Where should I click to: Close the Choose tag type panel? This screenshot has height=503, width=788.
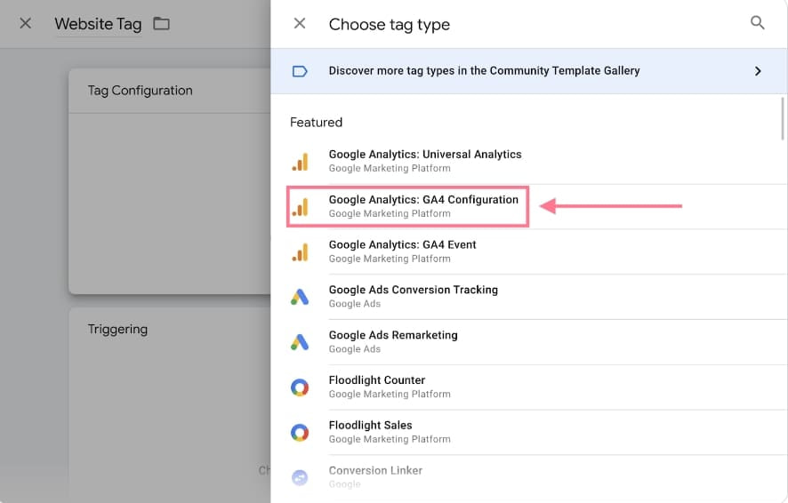(300, 23)
